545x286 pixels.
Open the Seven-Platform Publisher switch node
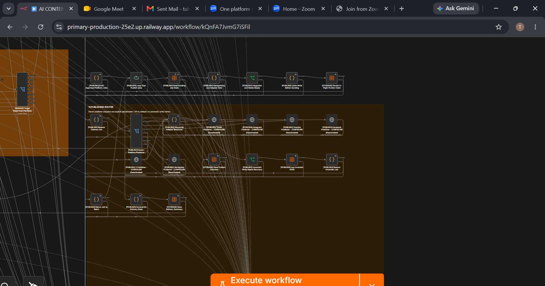tap(136, 131)
